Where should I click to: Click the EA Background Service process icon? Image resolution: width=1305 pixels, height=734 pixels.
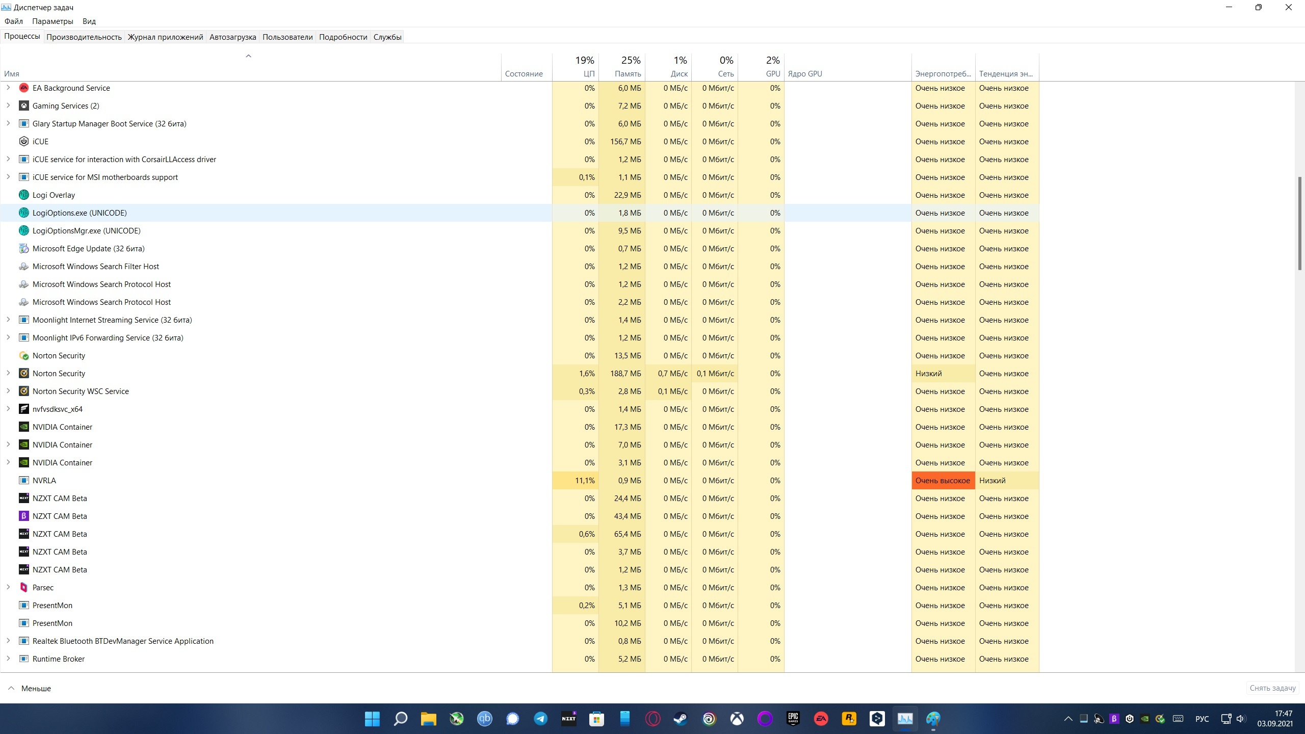click(23, 88)
